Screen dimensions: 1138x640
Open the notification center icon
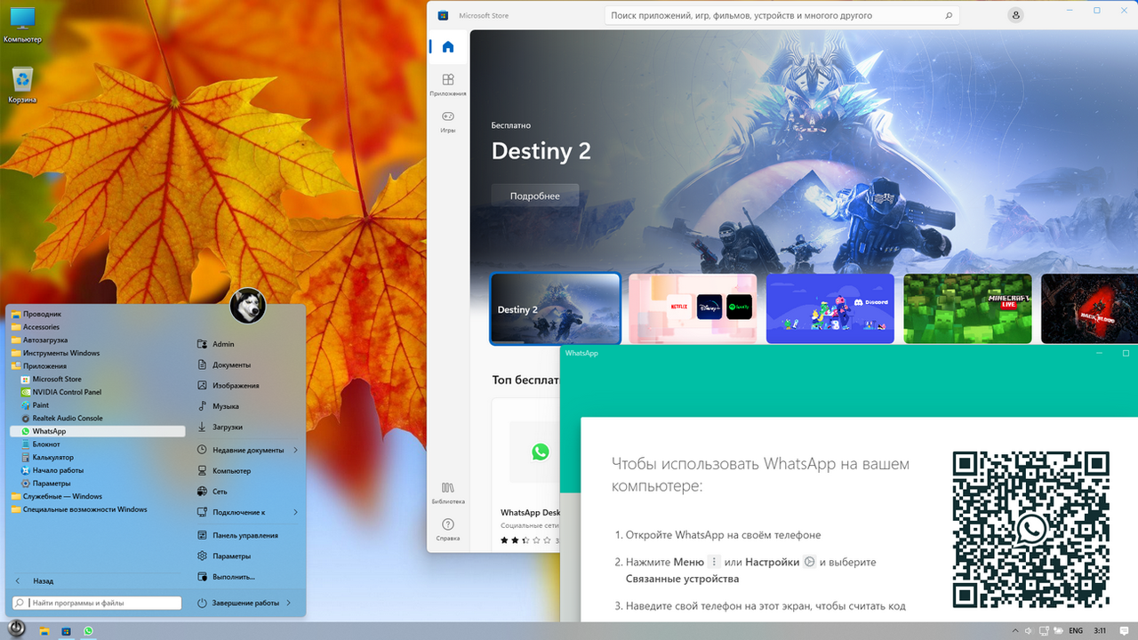[x=1125, y=630]
